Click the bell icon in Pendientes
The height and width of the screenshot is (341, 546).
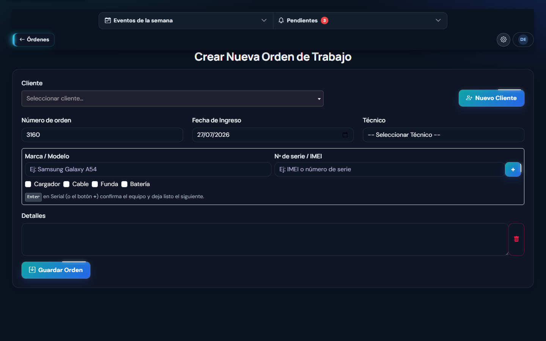pyautogui.click(x=281, y=20)
